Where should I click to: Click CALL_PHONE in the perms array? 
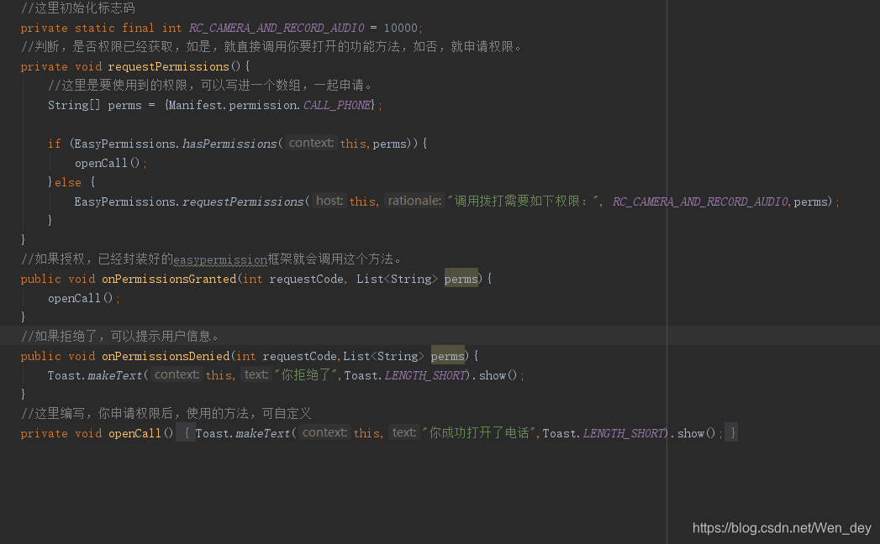337,106
